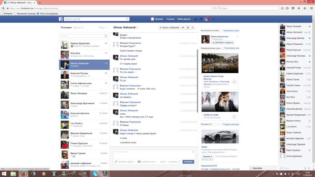This screenshot has width=315, height=177.
Task: Go back with browser back arrow
Action: click(x=3, y=8)
